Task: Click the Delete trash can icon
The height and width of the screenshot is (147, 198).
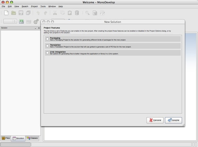Action: pos(77,13)
